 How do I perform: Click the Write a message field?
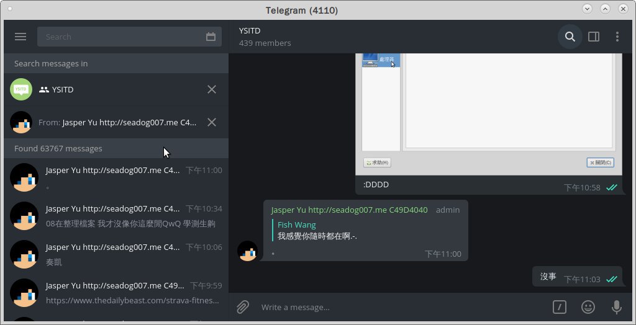[402, 307]
